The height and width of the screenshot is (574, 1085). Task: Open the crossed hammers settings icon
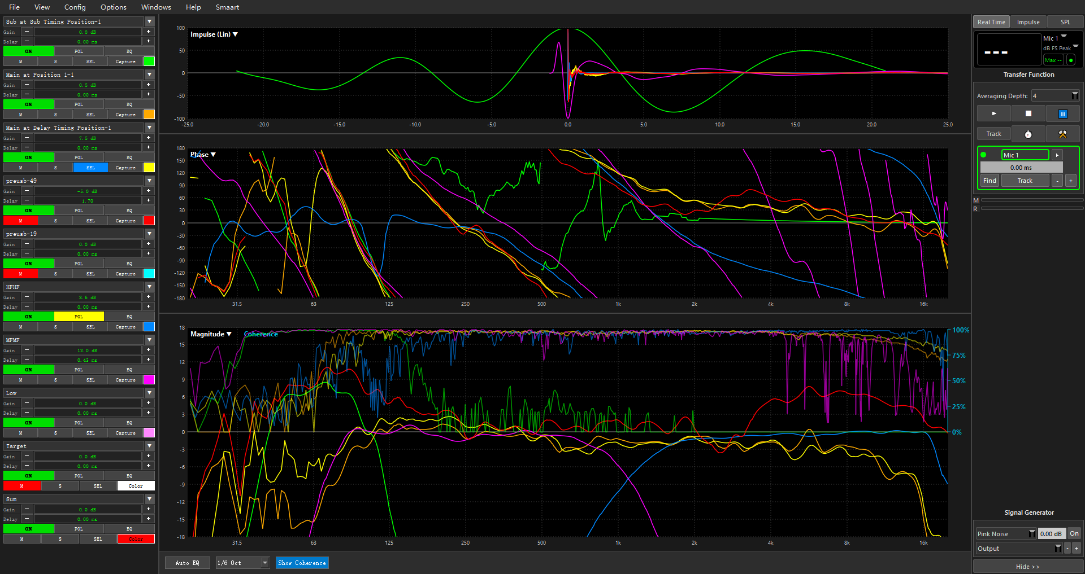click(1062, 134)
